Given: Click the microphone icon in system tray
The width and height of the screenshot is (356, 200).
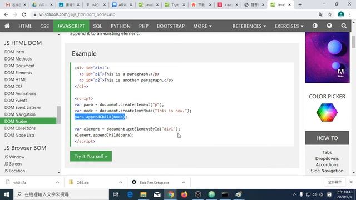Looking at the screenshot, I should (x=301, y=194).
